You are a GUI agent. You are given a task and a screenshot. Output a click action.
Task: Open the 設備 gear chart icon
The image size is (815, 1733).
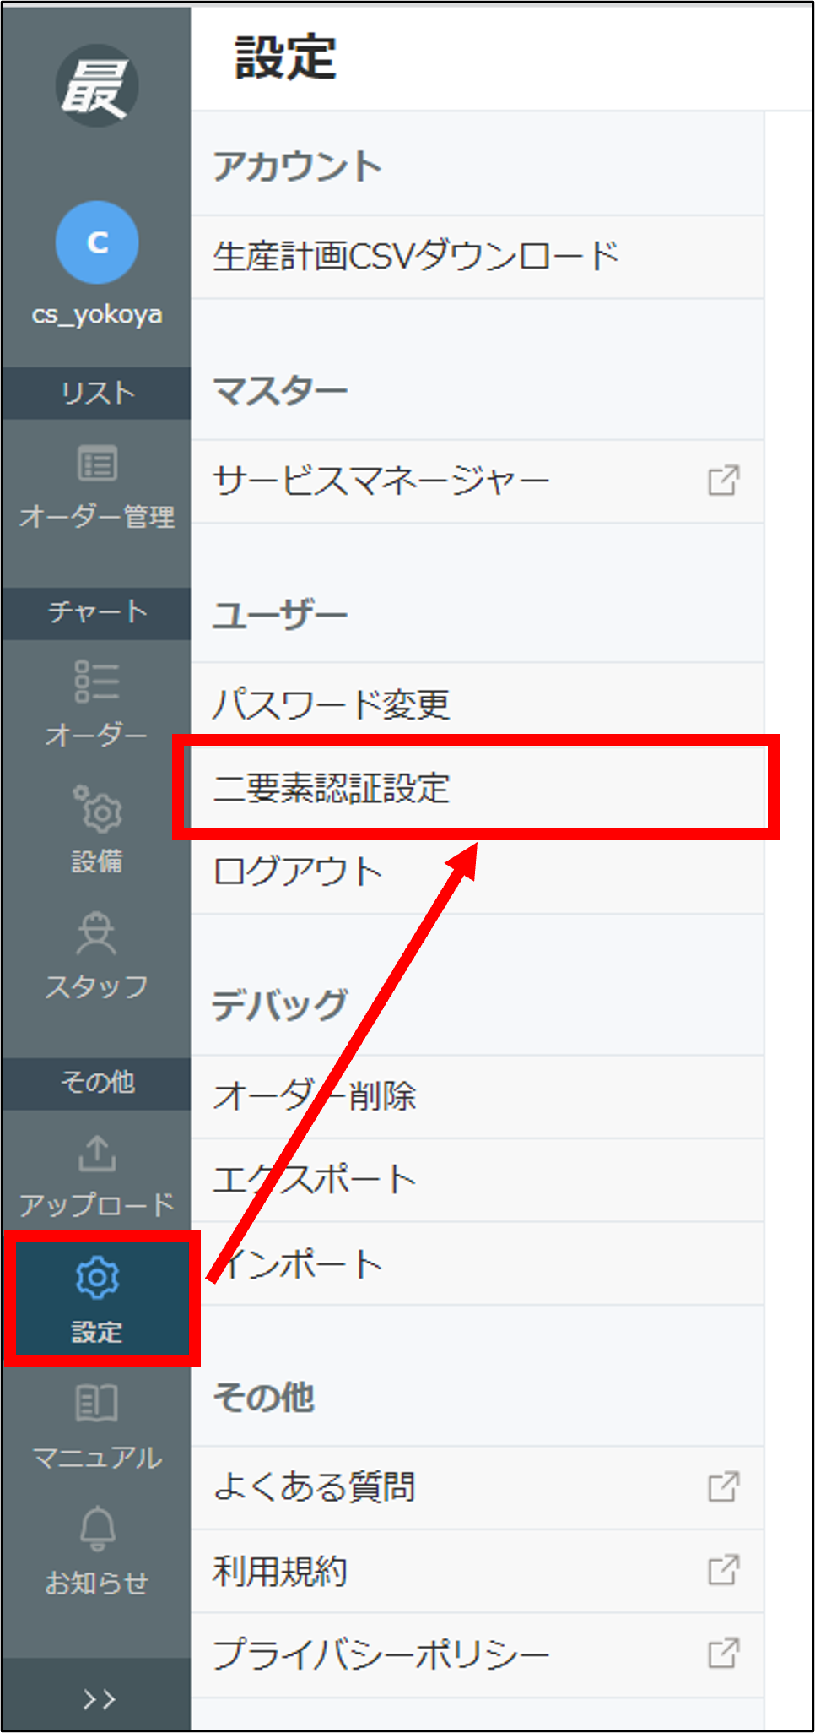point(97,807)
